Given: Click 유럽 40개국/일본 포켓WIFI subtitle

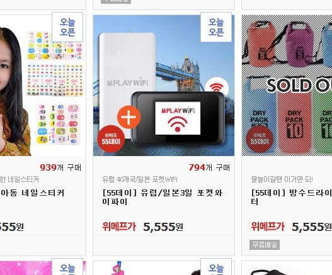Looking at the screenshot, I should [140, 179].
